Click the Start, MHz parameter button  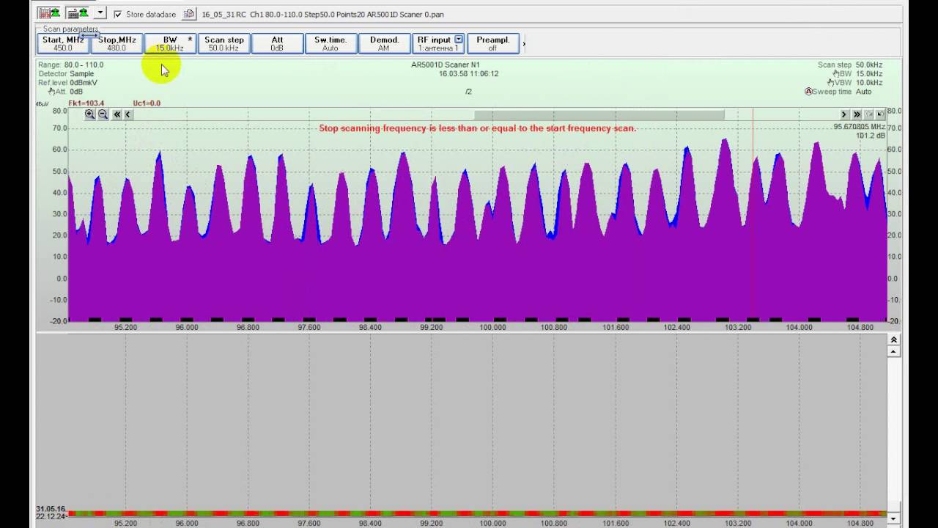click(63, 43)
